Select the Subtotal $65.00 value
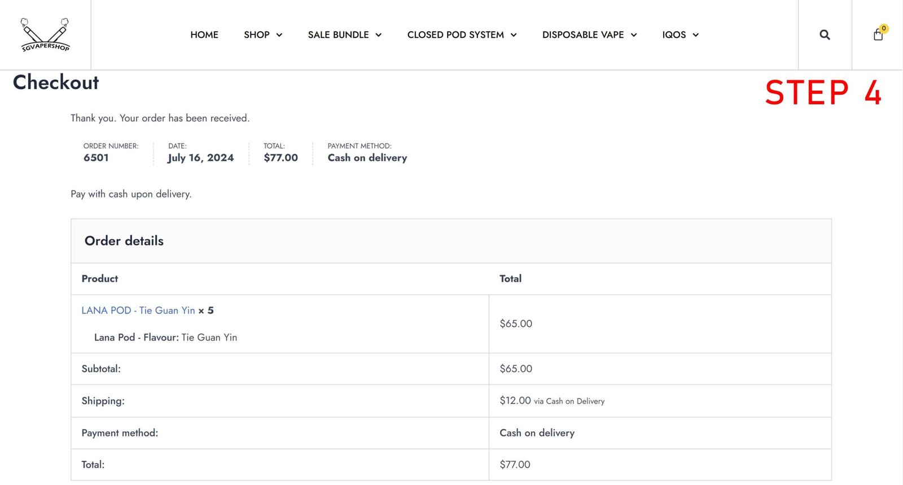903x485 pixels. coord(516,369)
